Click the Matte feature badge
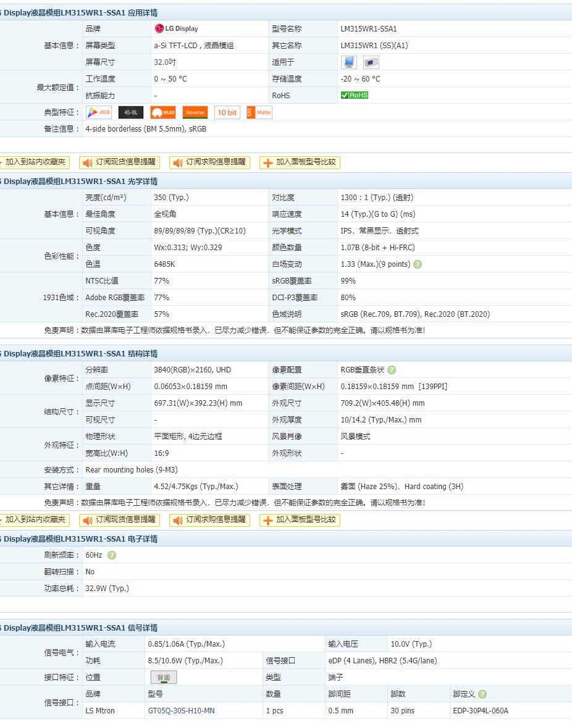The image size is (572, 722). pos(259,112)
